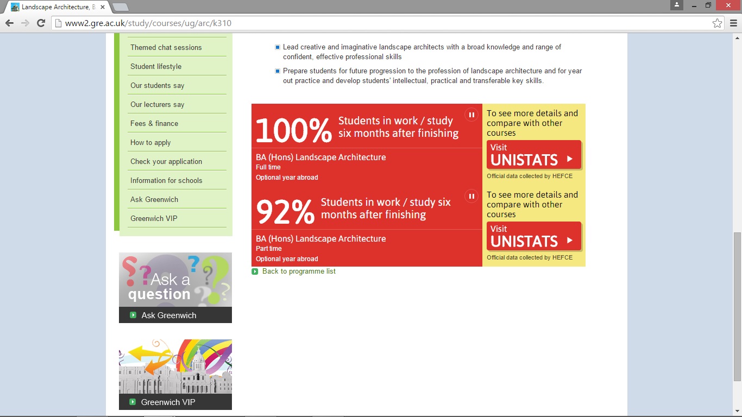Click the green arrow beside Back to programme list
The height and width of the screenshot is (417, 742).
tap(255, 271)
